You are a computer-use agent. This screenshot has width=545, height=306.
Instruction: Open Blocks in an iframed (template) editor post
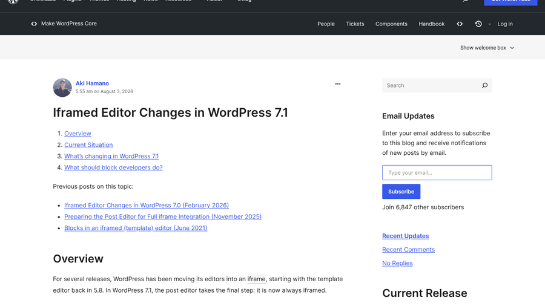click(136, 228)
